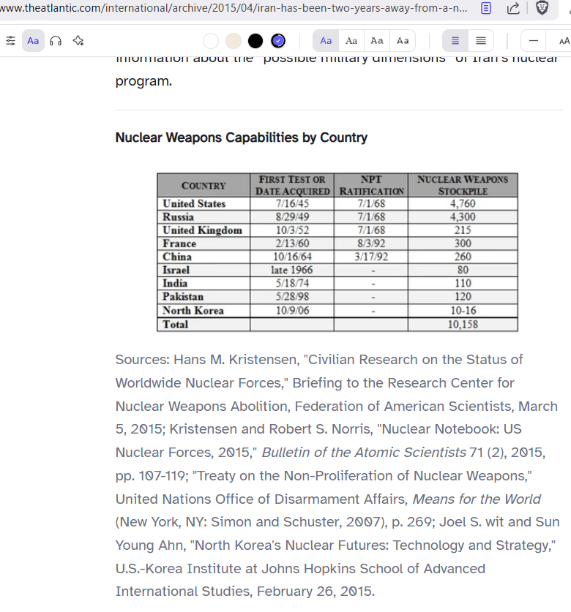Click the theatlantic.com URL address field
Viewport: 571px width, 612px height.
pos(234,8)
